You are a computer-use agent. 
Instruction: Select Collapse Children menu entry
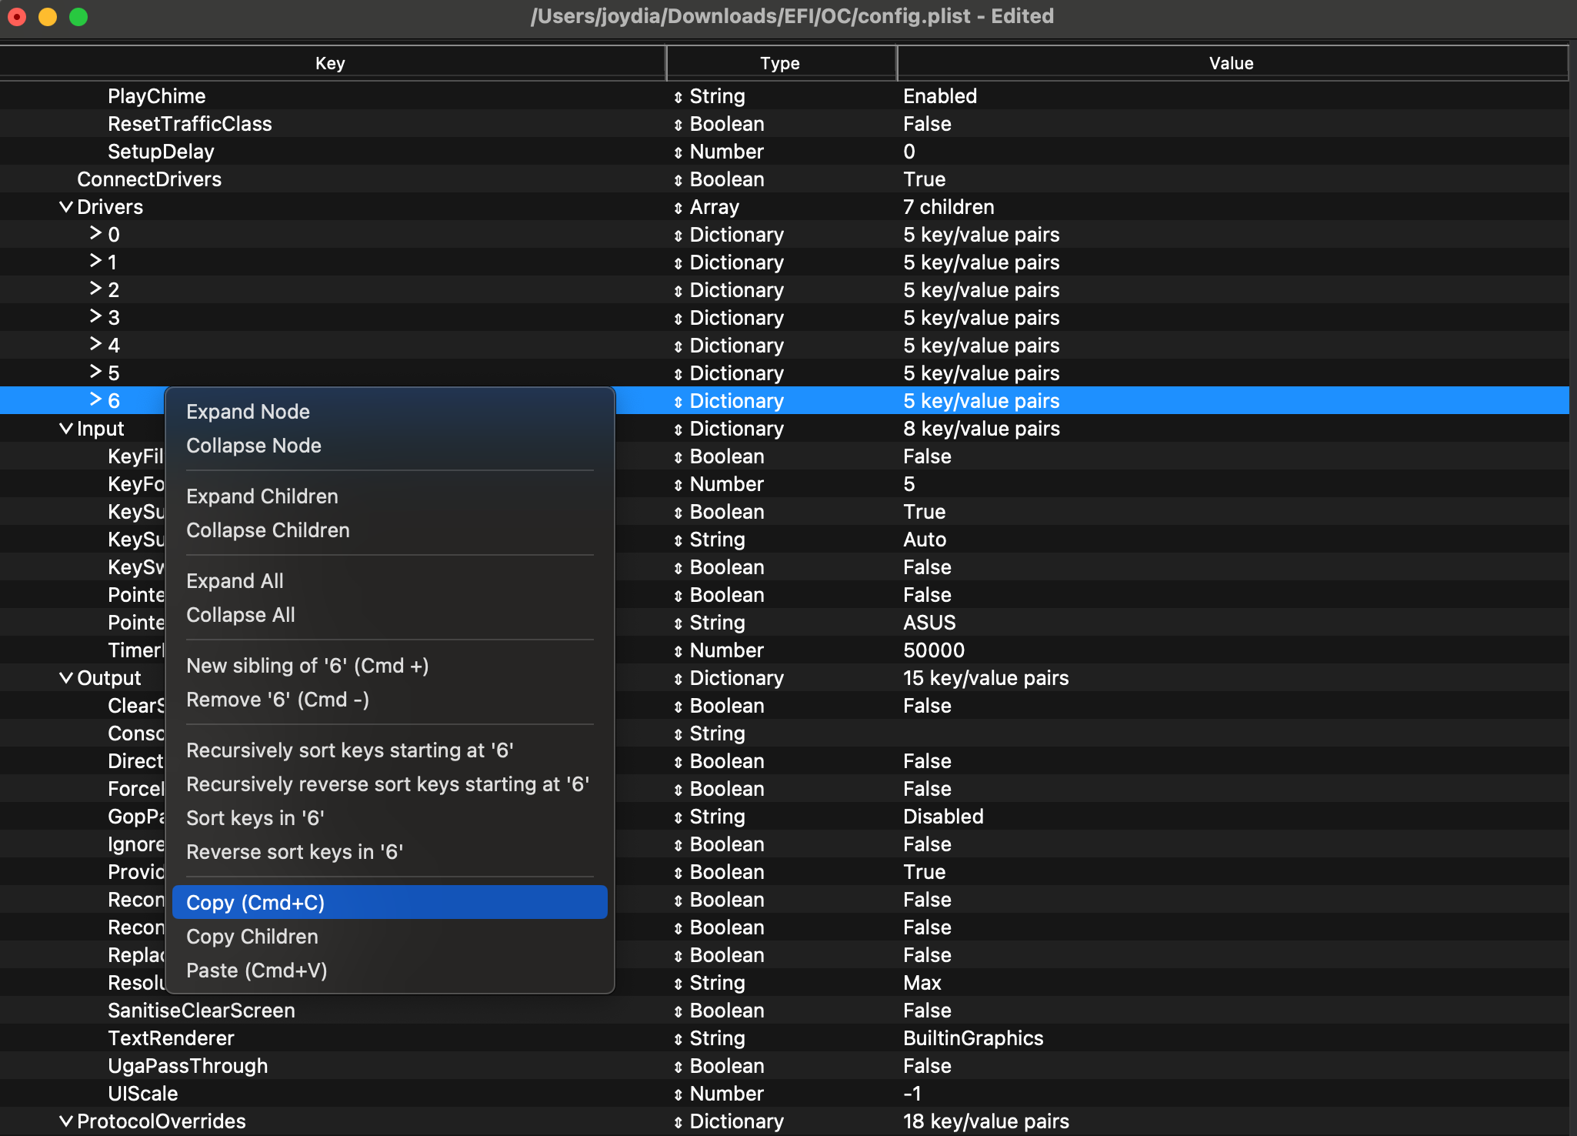389,530
